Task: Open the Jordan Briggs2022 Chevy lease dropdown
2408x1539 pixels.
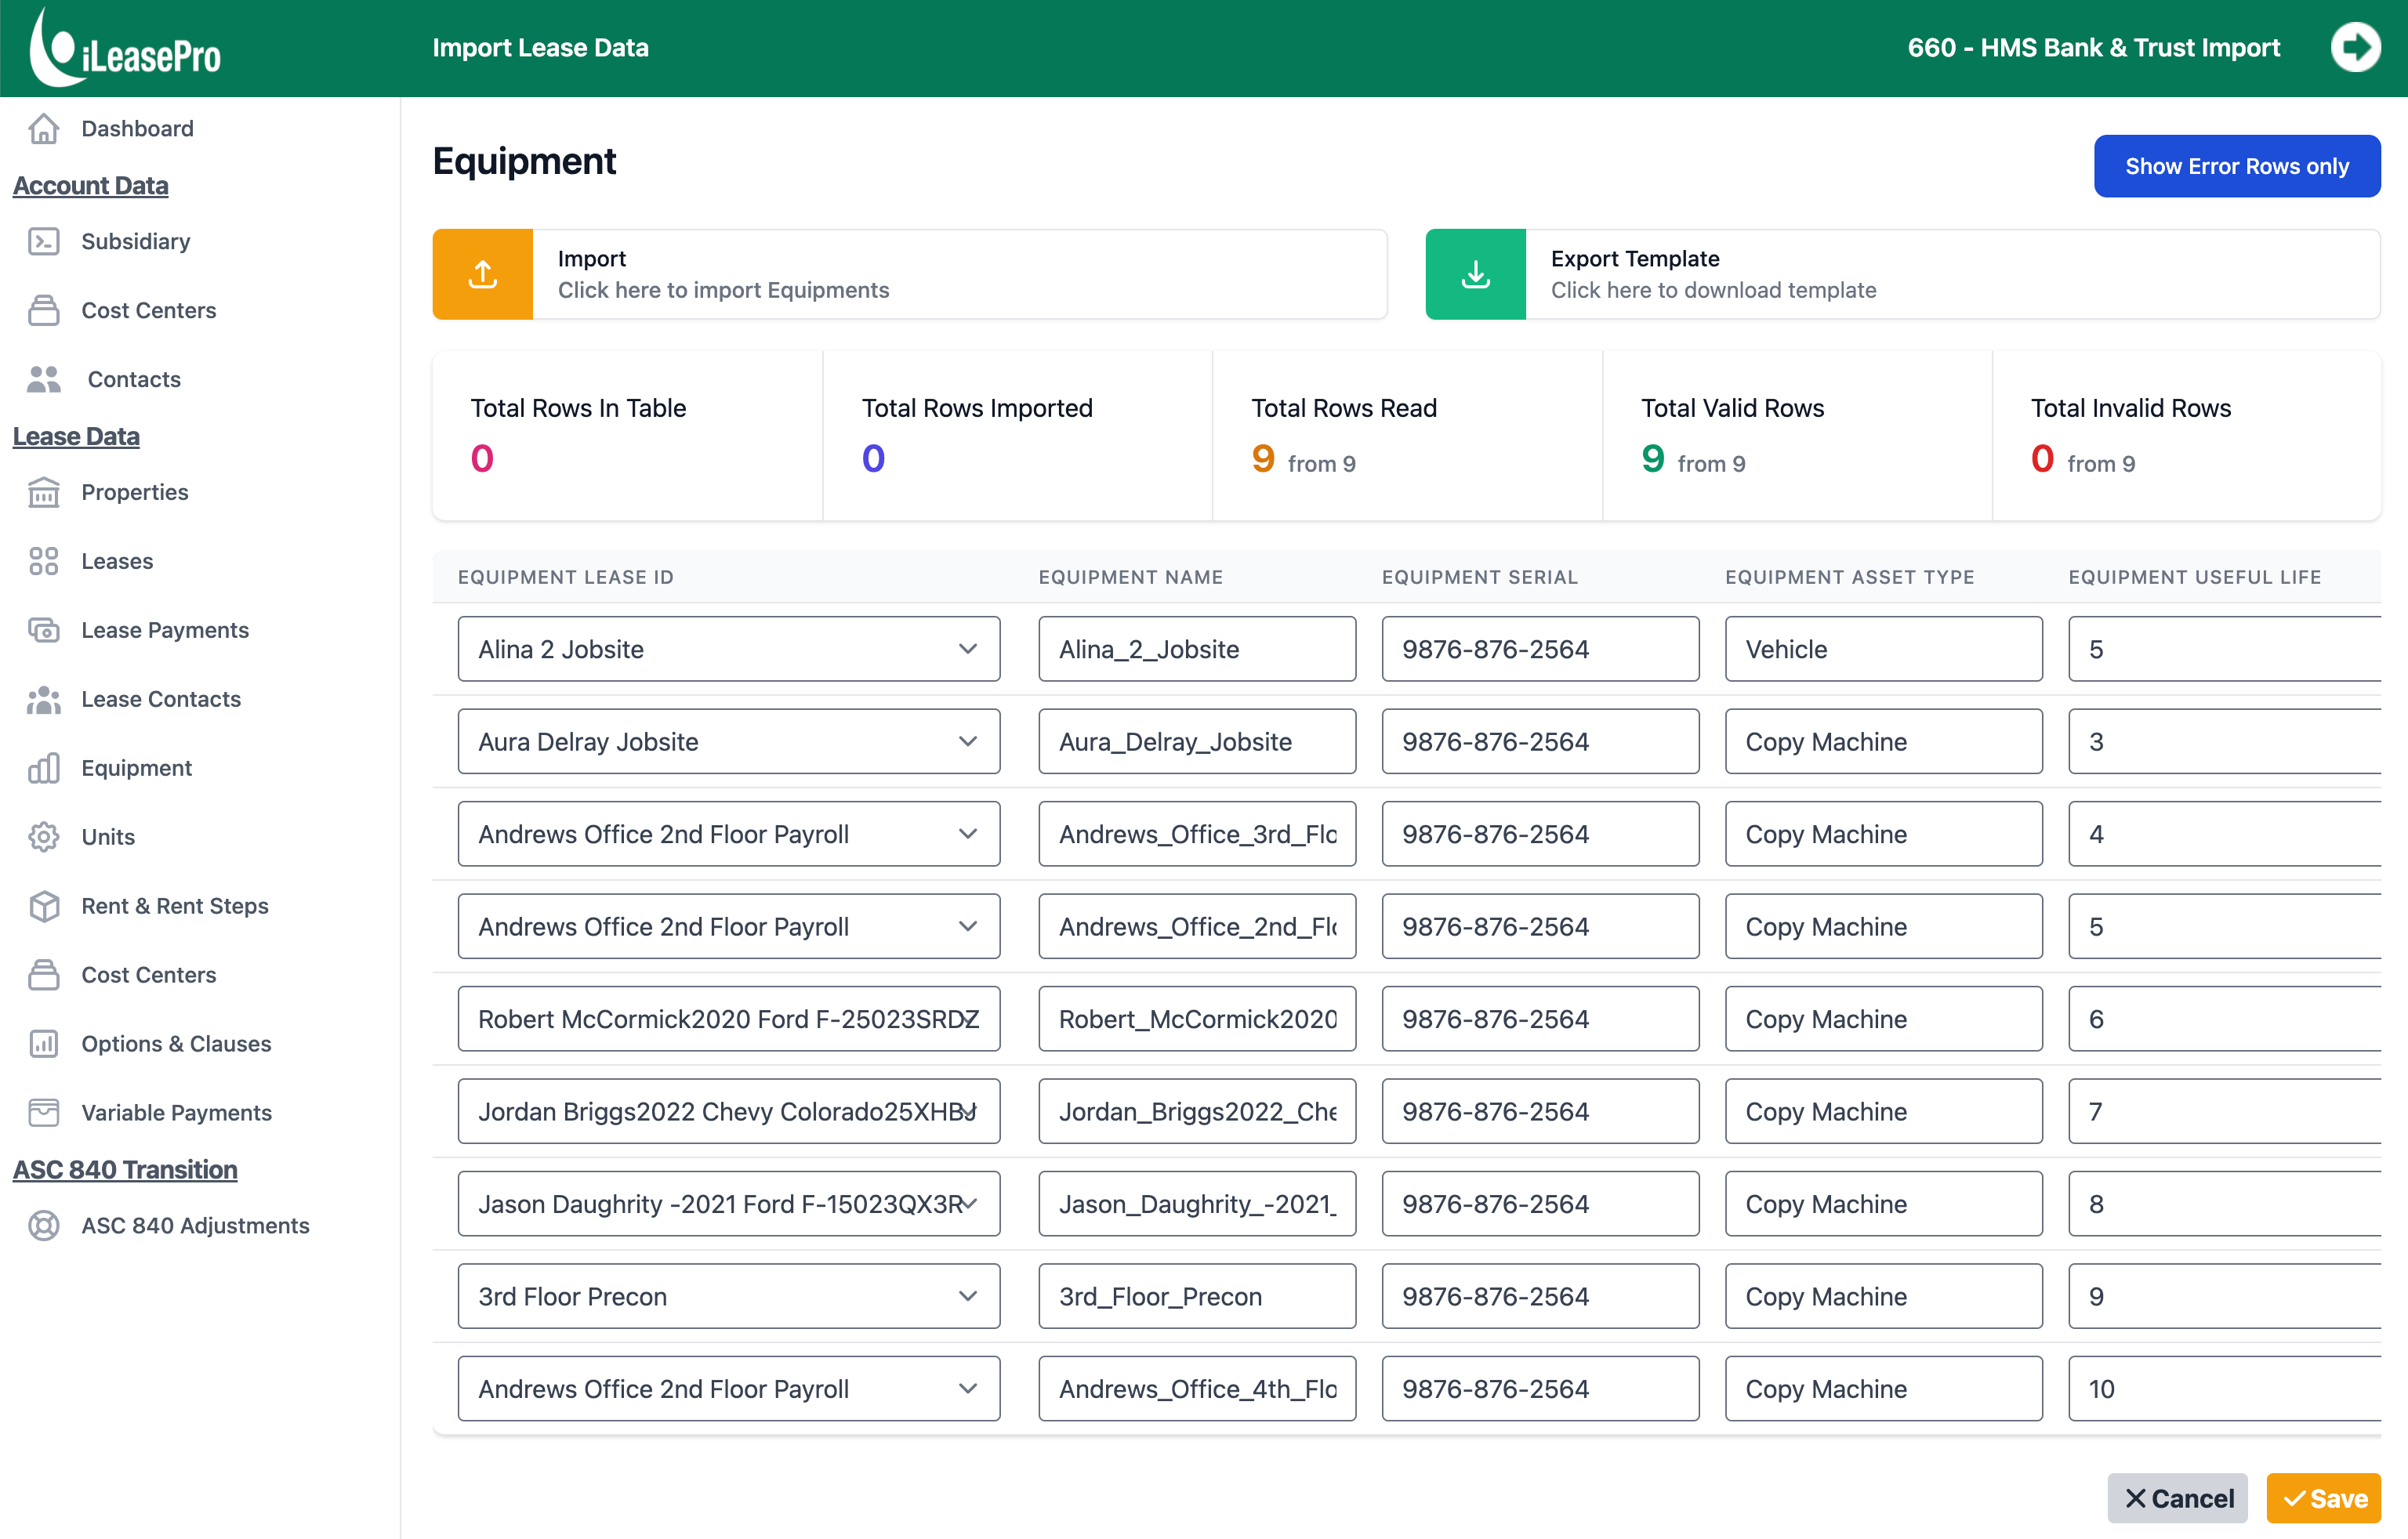Action: (x=729, y=1111)
